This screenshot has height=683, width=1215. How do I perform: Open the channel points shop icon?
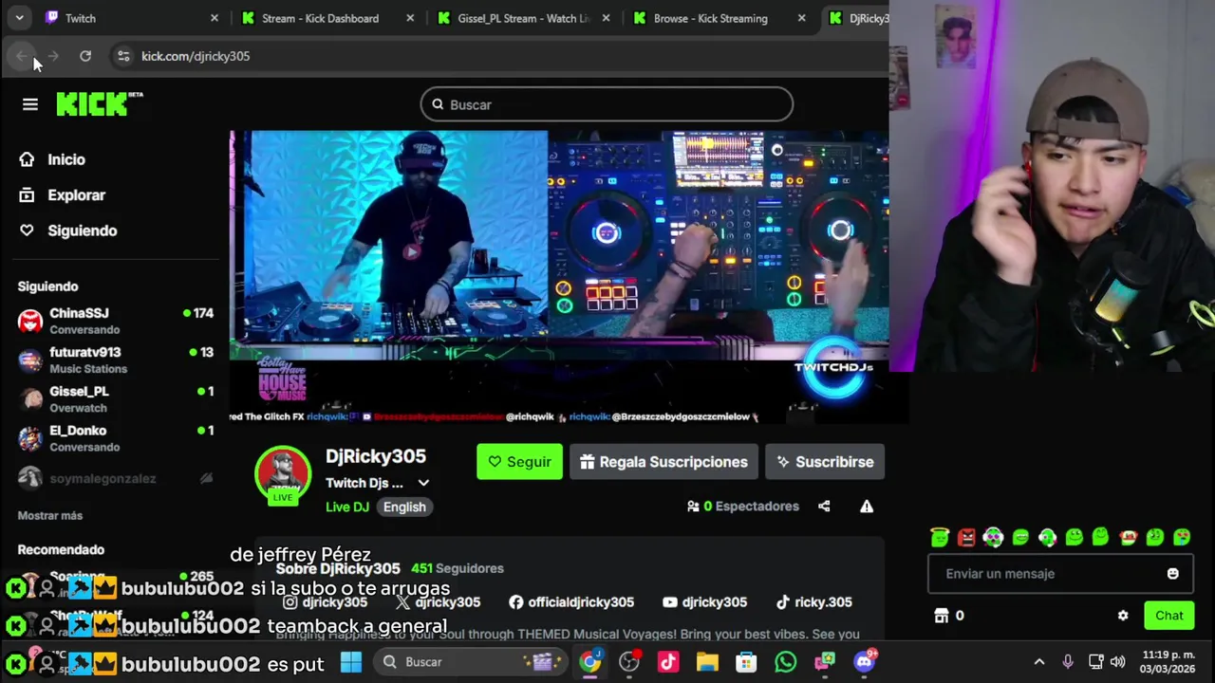(x=942, y=616)
